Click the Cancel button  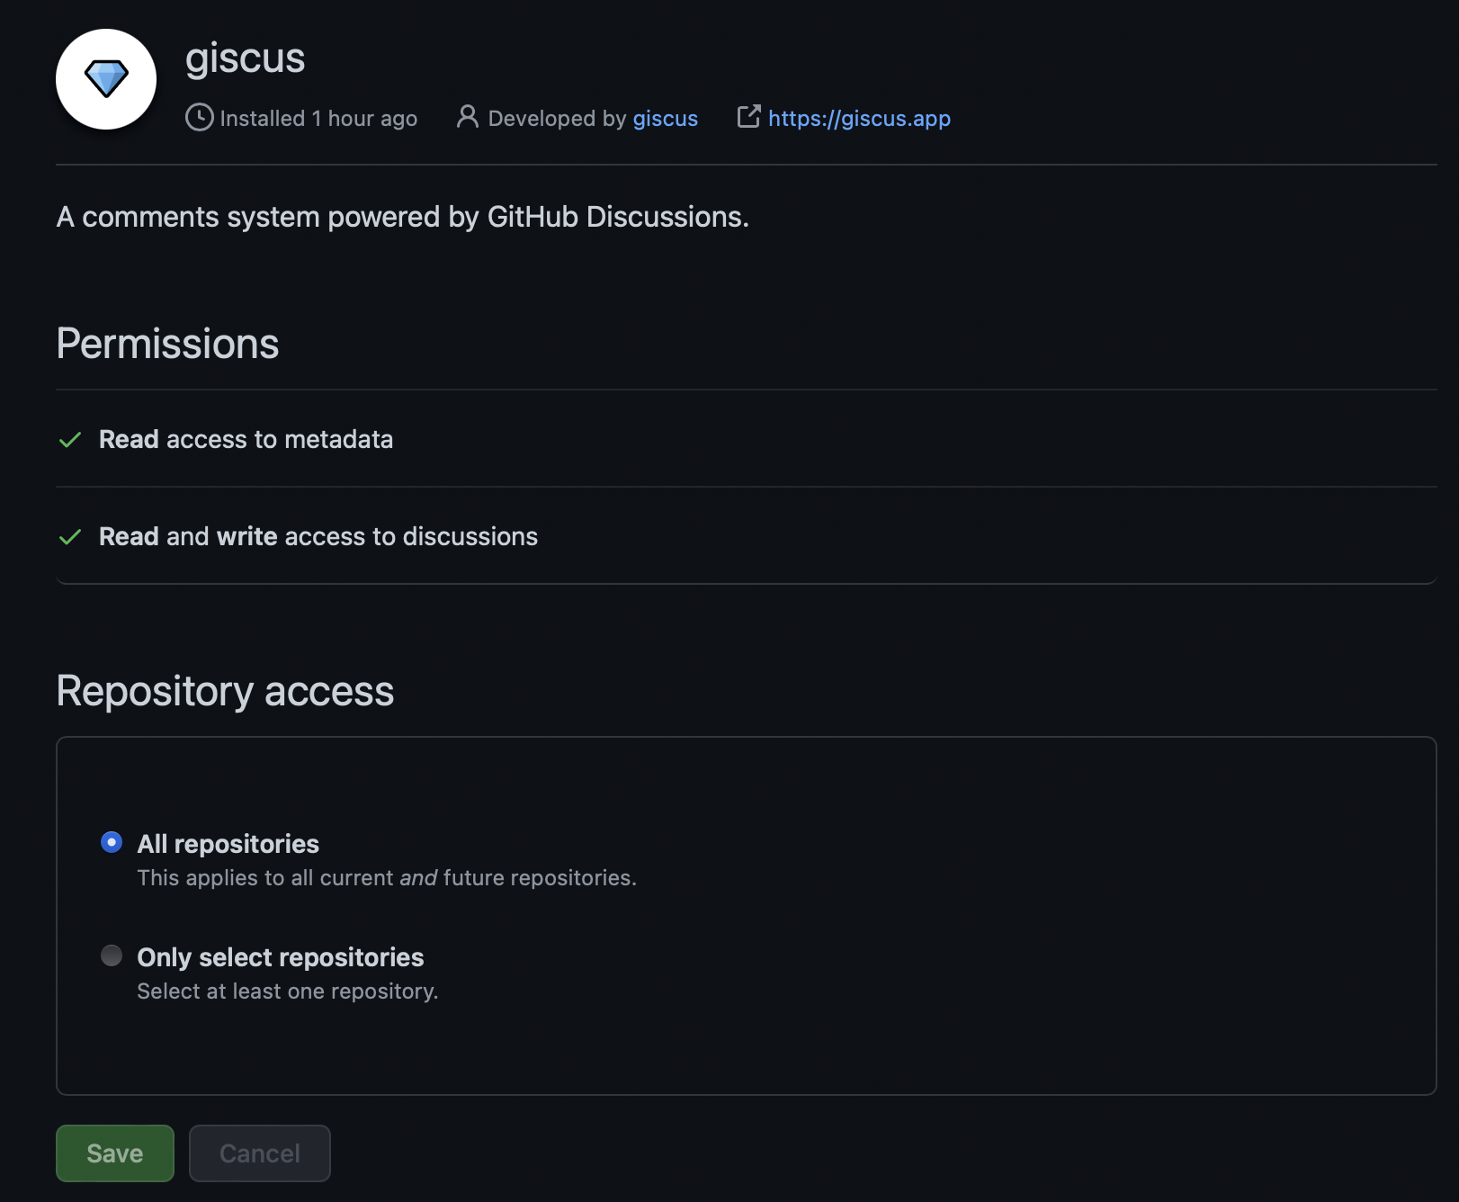(x=260, y=1153)
